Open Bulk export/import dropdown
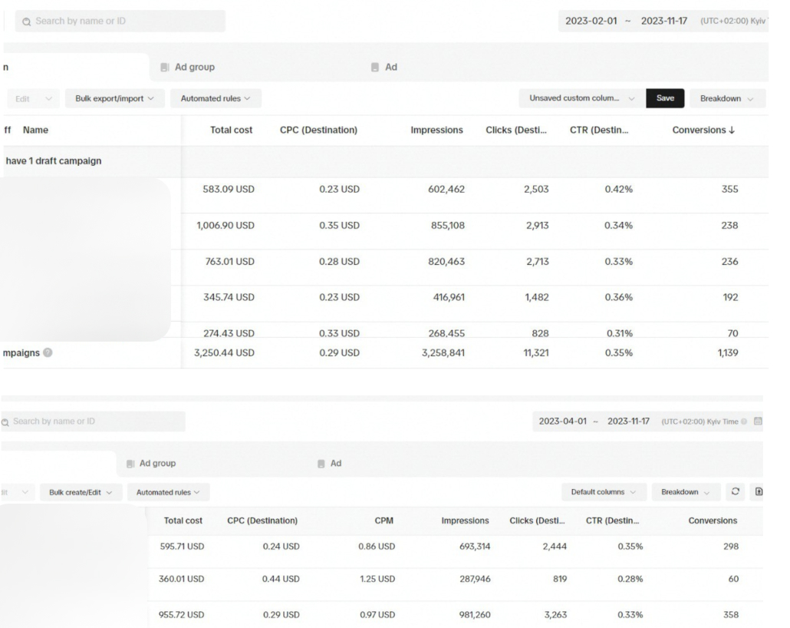The height and width of the screenshot is (628, 790). 115,98
